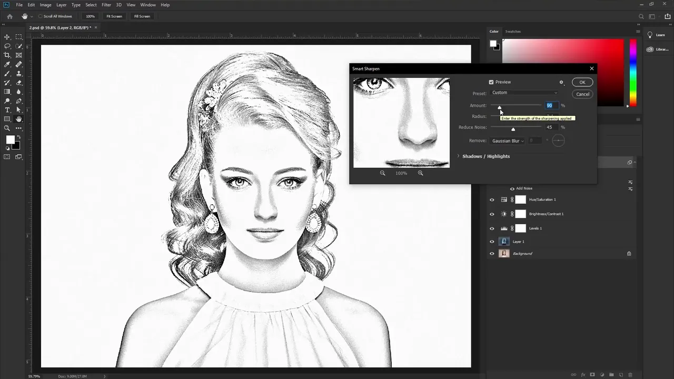Select the Zoom tool in toolbar
Image resolution: width=674 pixels, height=379 pixels.
(x=7, y=128)
